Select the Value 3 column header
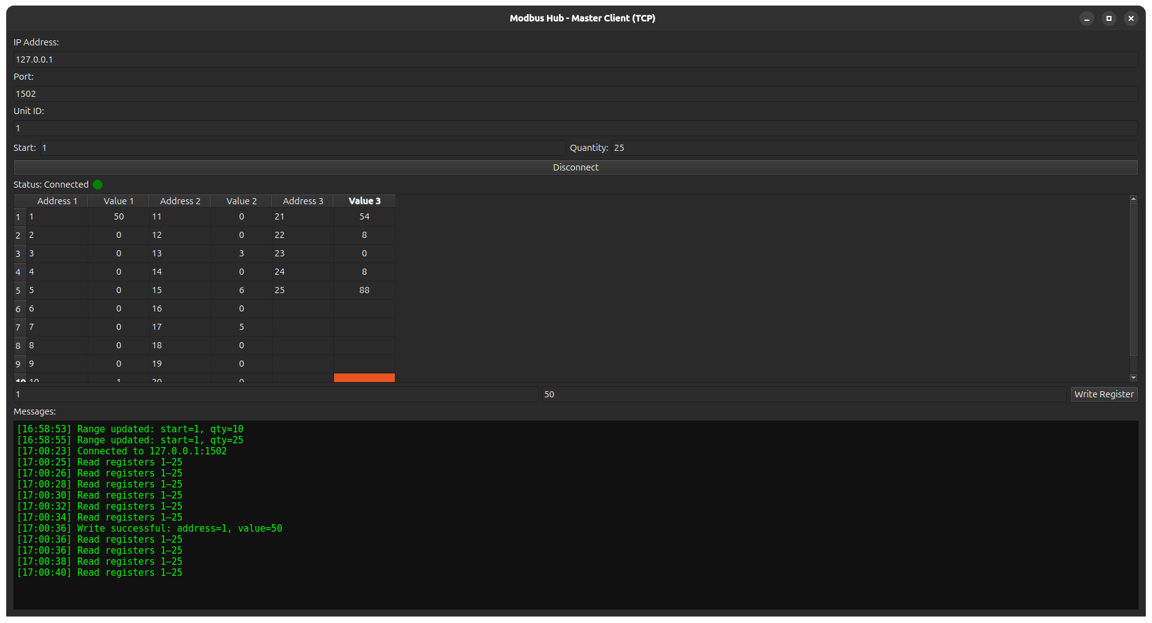The image size is (1152, 623). (x=364, y=201)
